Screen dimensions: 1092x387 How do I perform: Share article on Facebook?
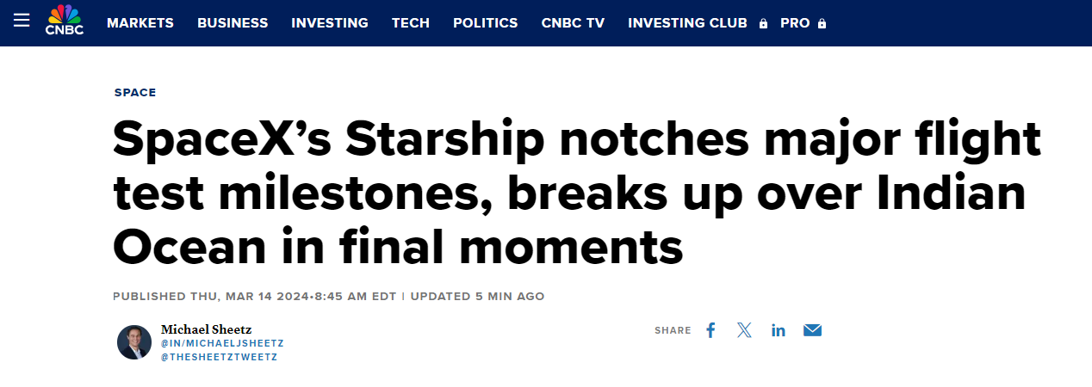point(710,330)
